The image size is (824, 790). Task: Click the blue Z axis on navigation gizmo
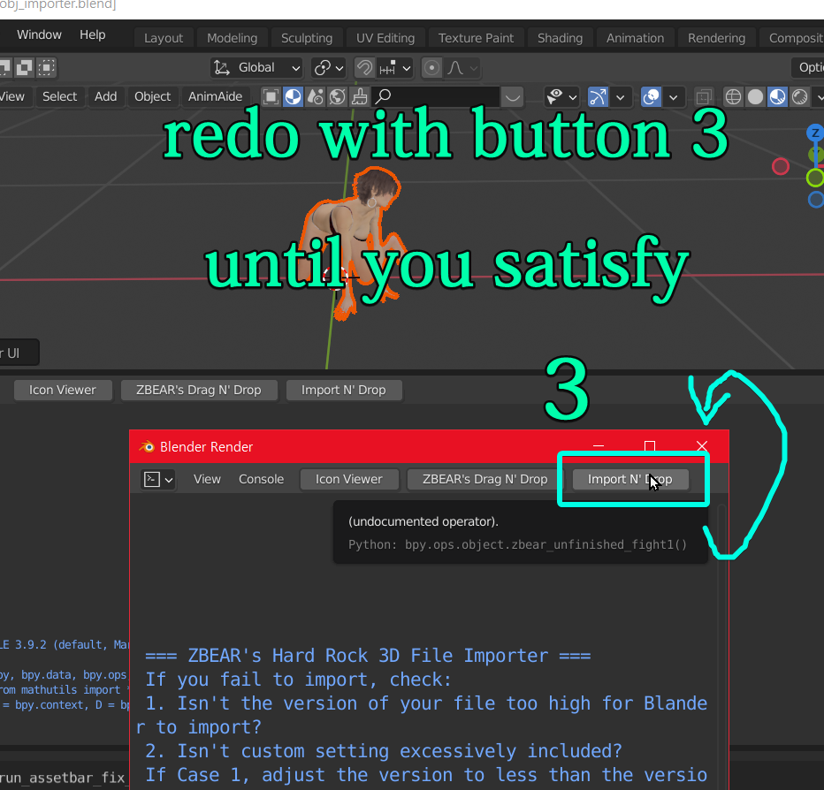point(815,133)
